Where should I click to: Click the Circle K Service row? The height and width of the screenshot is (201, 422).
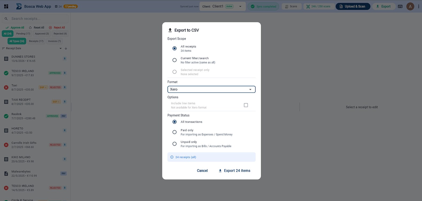35,200
